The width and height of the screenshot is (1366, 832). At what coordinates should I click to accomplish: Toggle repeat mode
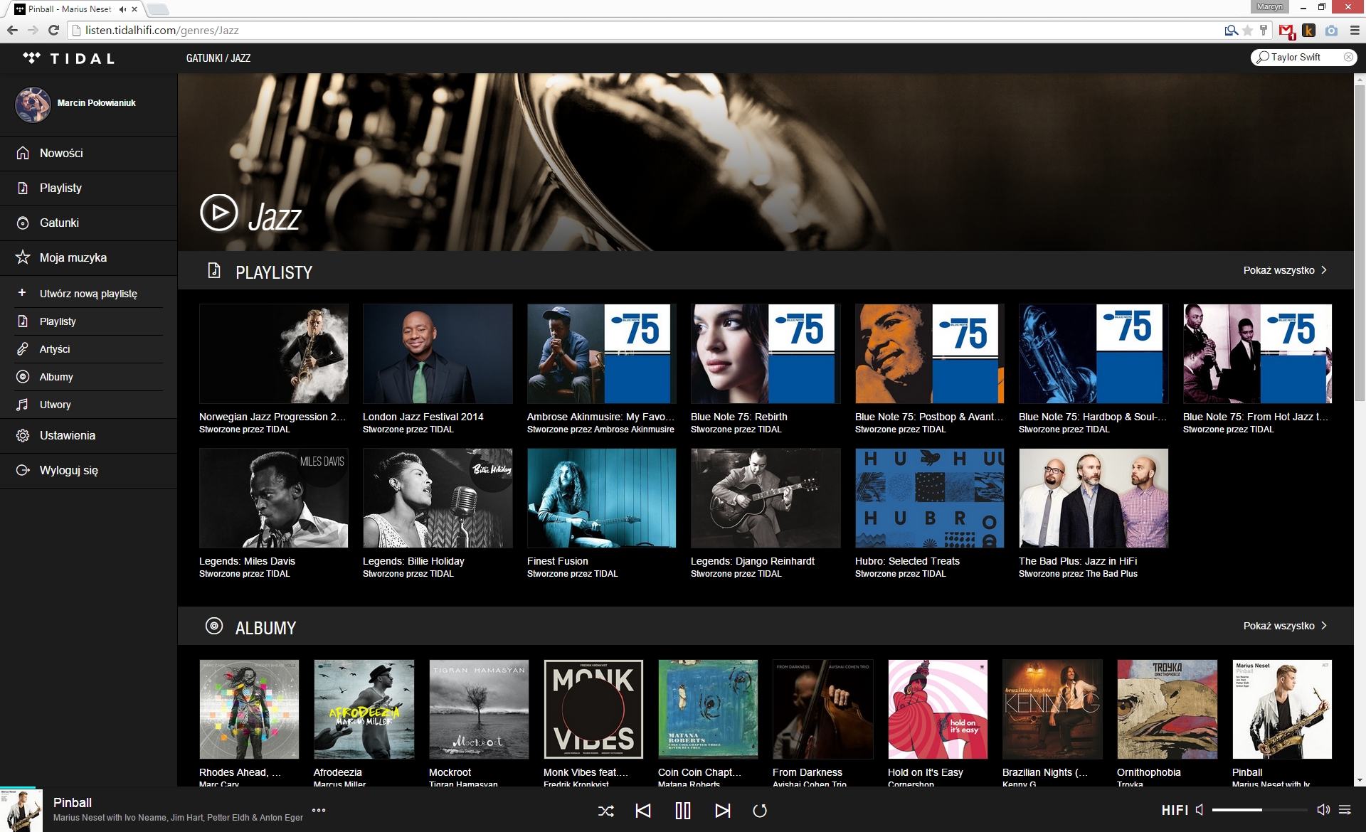coord(760,811)
